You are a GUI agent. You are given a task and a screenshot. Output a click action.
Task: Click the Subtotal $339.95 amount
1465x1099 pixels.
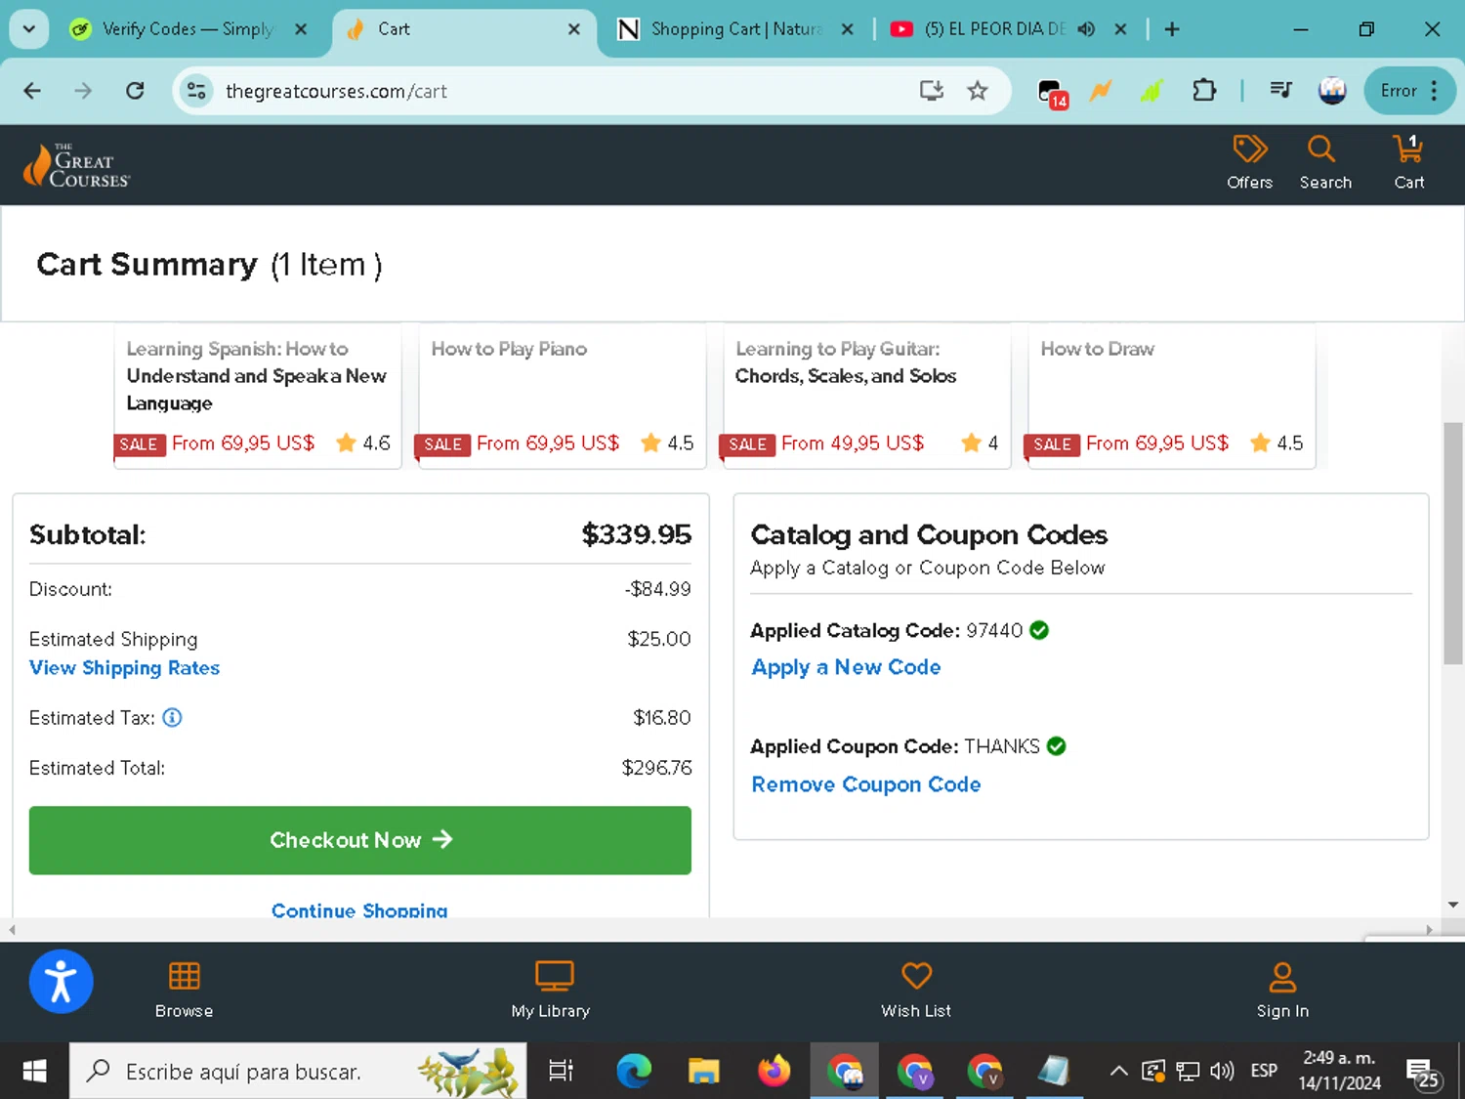pos(636,534)
